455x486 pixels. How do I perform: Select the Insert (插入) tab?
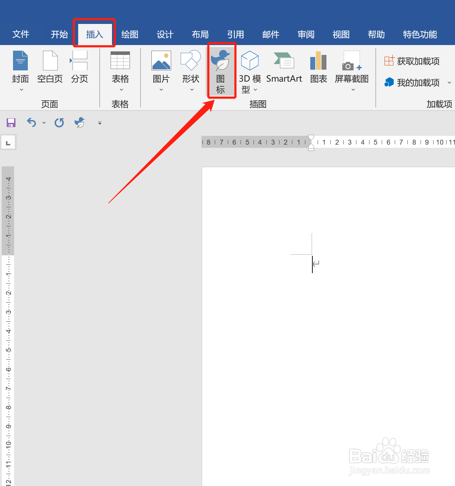[x=94, y=34]
